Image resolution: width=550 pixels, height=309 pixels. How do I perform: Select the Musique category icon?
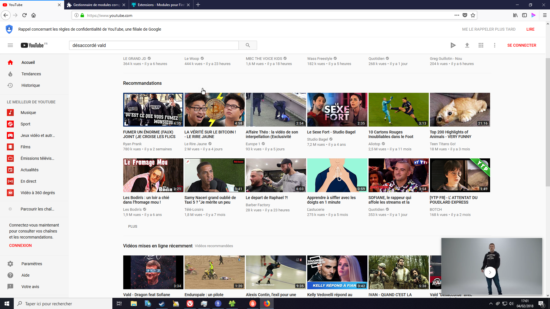point(10,113)
